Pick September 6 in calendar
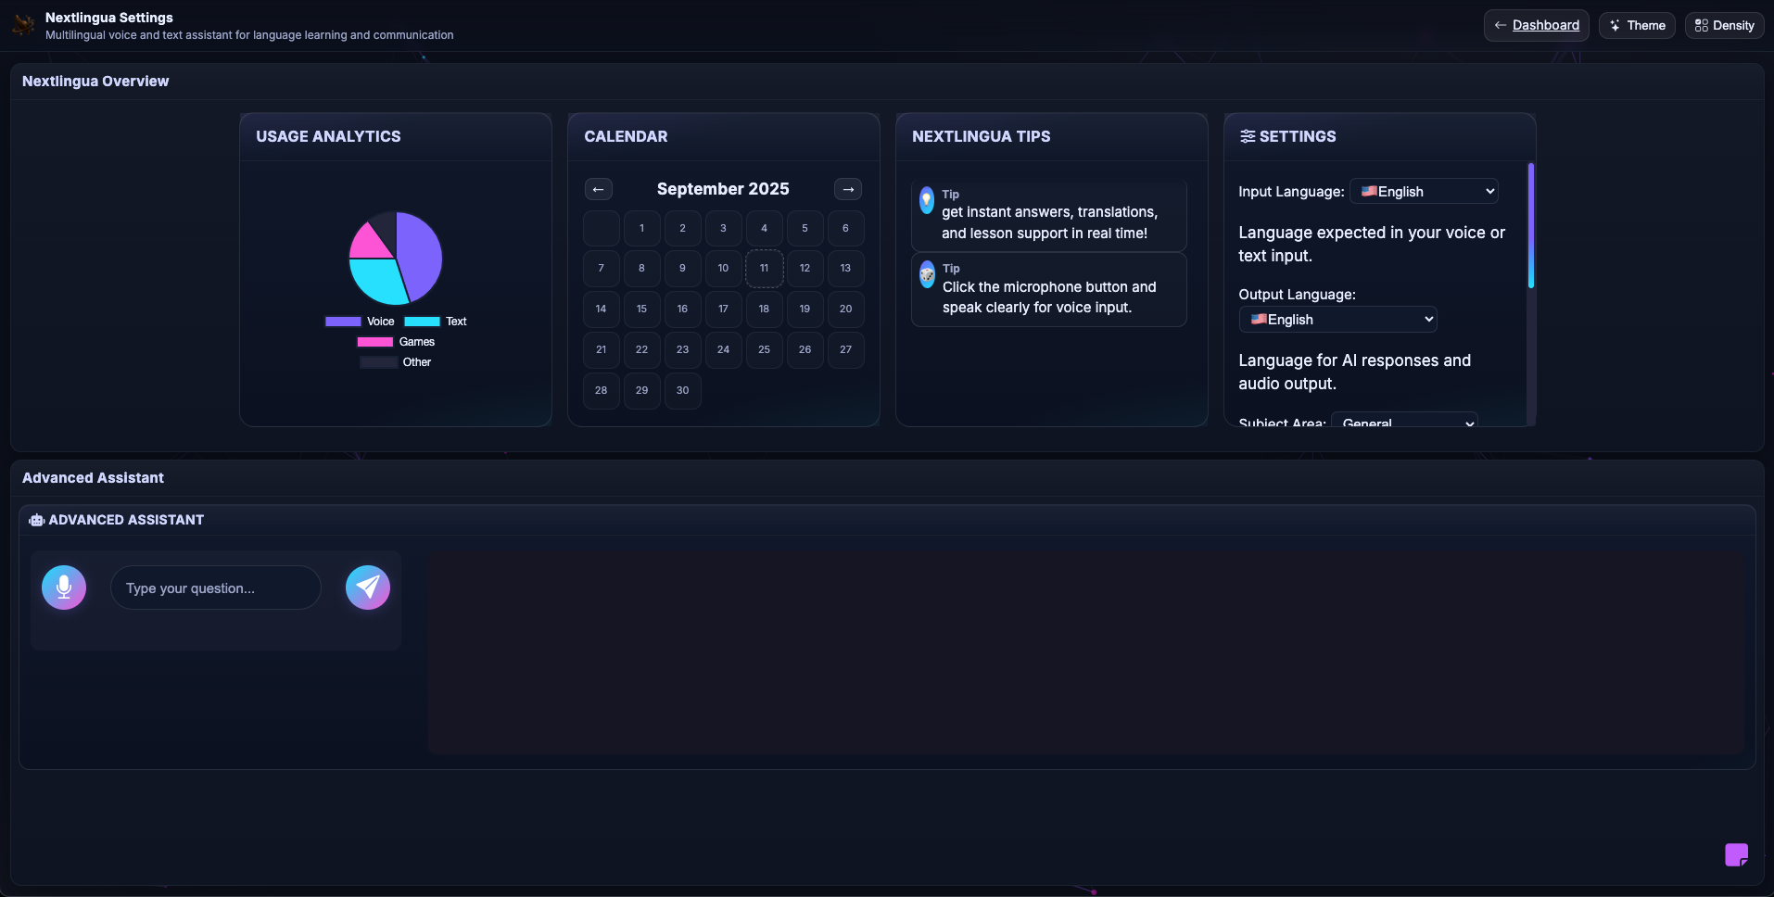 coord(846,228)
